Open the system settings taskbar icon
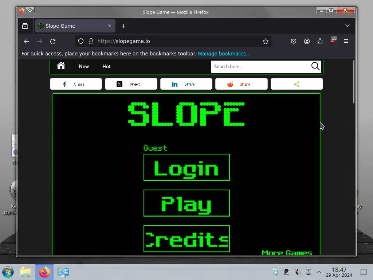373x280 pixels. [63, 272]
